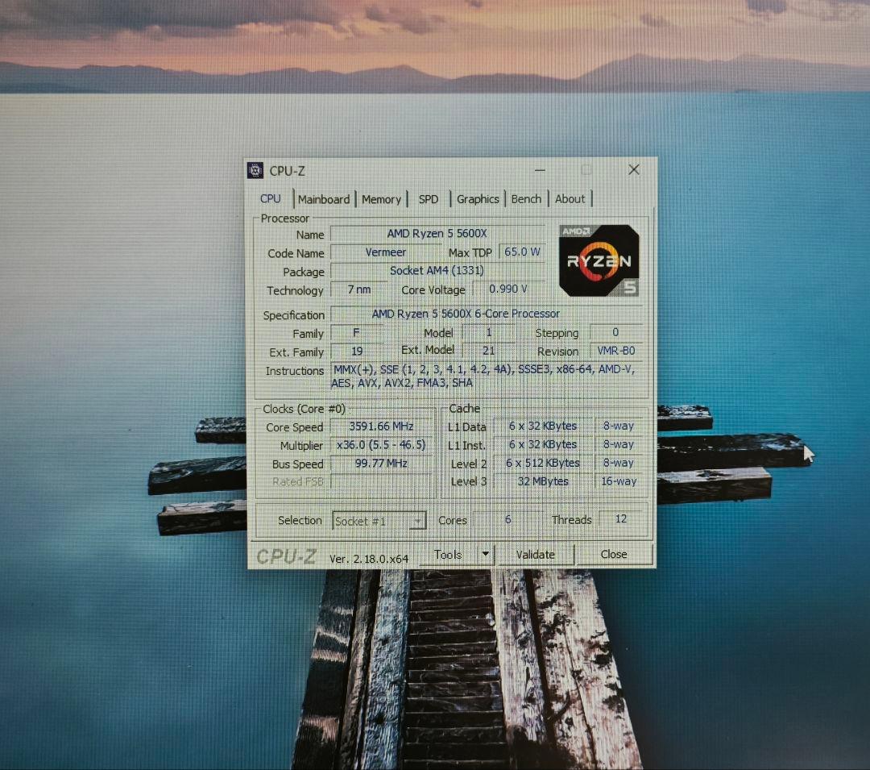Click the Instructions list text
Image resolution: width=870 pixels, height=770 pixels.
(x=483, y=376)
